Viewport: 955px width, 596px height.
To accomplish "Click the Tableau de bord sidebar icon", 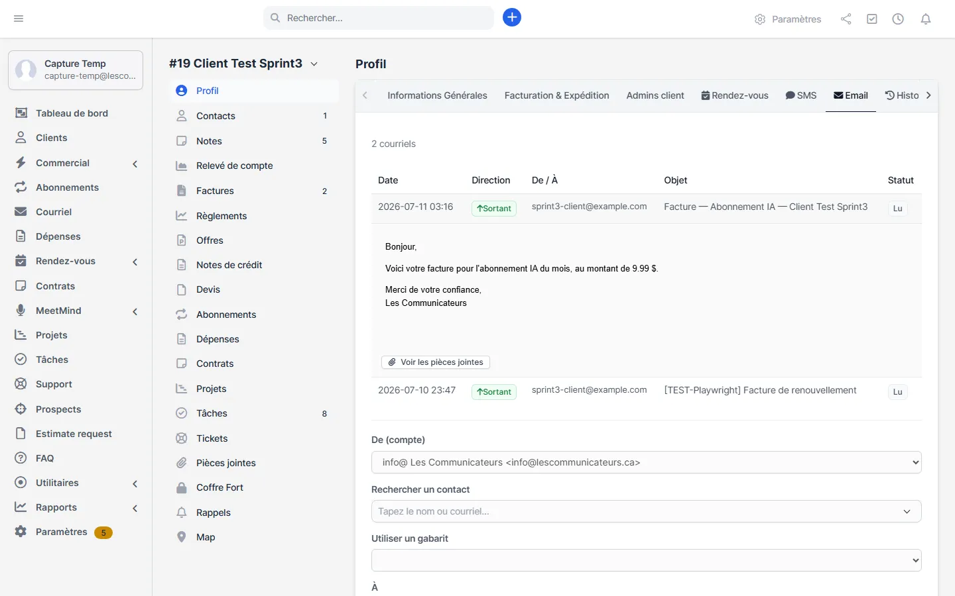I will pyautogui.click(x=21, y=113).
